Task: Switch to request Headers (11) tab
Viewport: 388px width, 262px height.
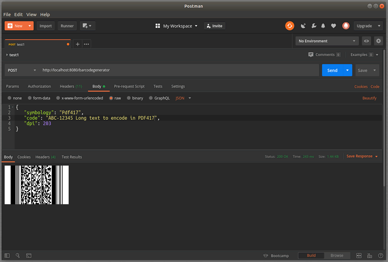Action: click(71, 86)
